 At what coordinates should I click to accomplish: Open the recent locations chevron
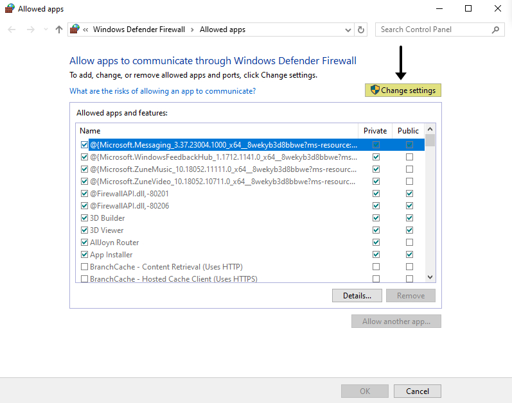coord(45,30)
